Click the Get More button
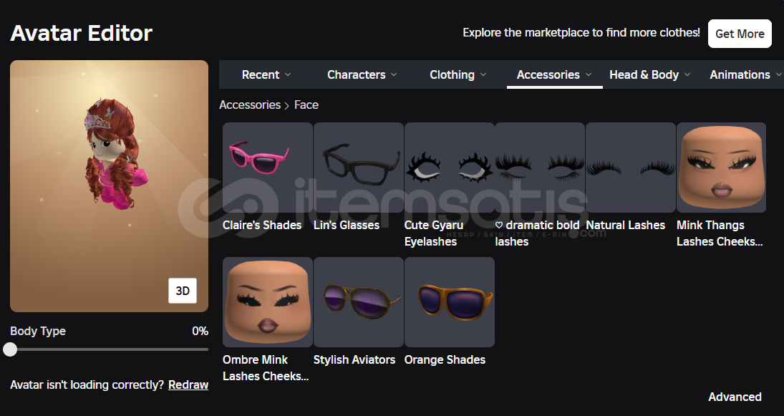784x416 pixels. tap(740, 34)
